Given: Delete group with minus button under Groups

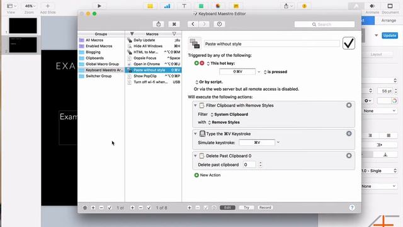Looking at the screenshot, I should (101, 207).
